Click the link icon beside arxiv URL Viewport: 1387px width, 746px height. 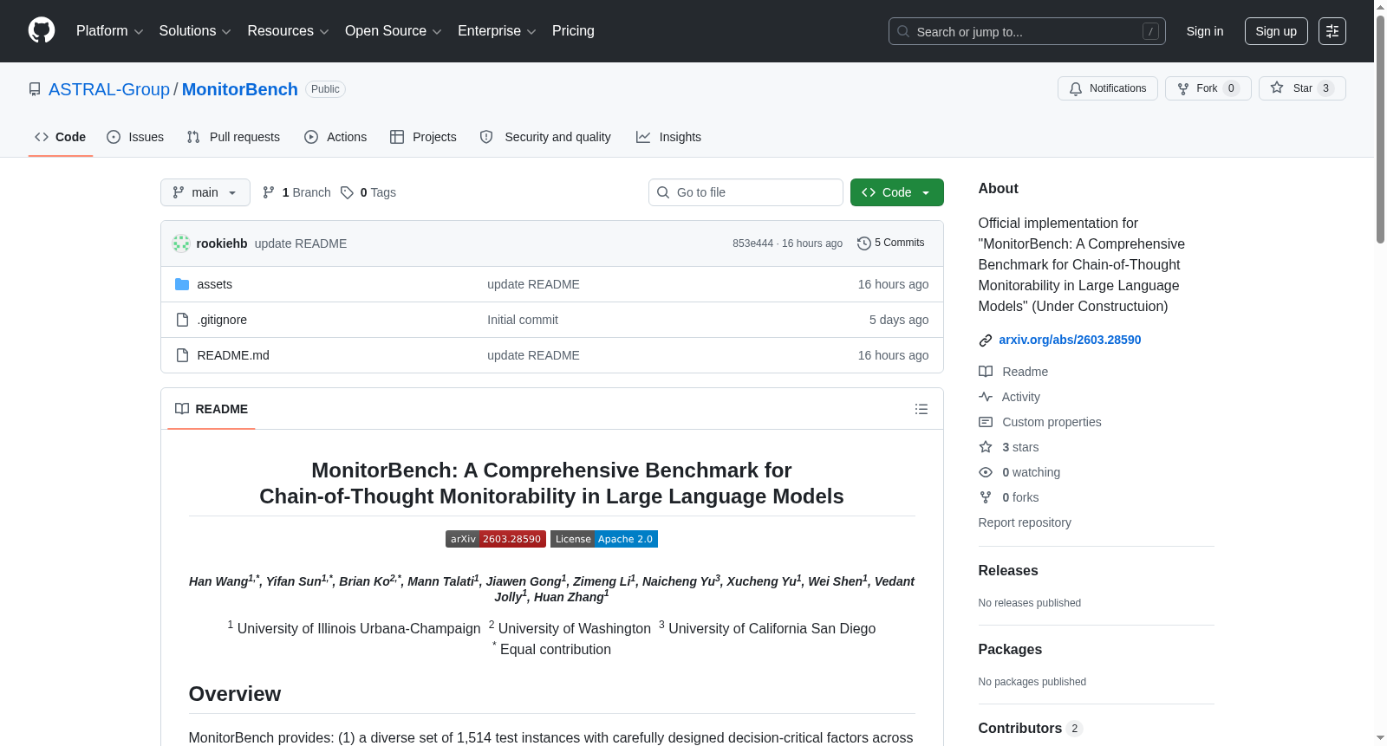click(986, 341)
